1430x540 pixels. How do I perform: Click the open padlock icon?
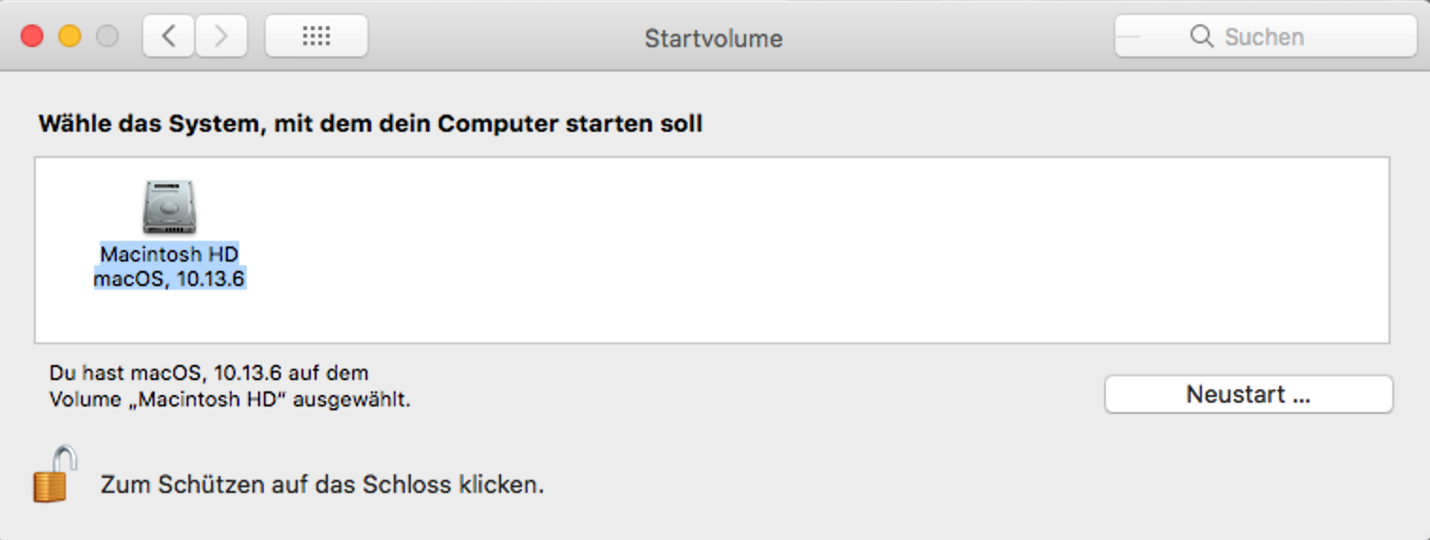point(55,476)
